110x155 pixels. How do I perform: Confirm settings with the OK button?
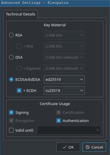(68, 147)
